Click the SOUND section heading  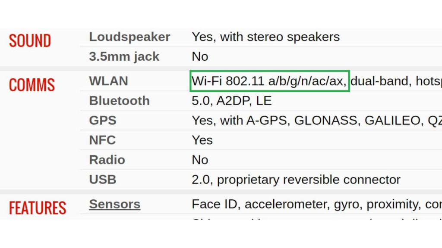click(30, 41)
